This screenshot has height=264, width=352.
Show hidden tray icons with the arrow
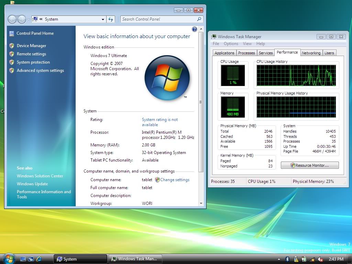(x=279, y=259)
